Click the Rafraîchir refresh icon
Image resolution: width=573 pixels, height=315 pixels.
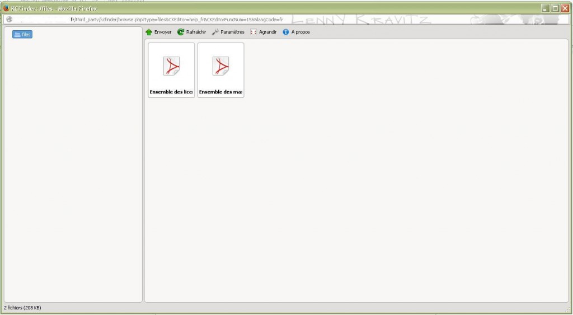click(181, 32)
